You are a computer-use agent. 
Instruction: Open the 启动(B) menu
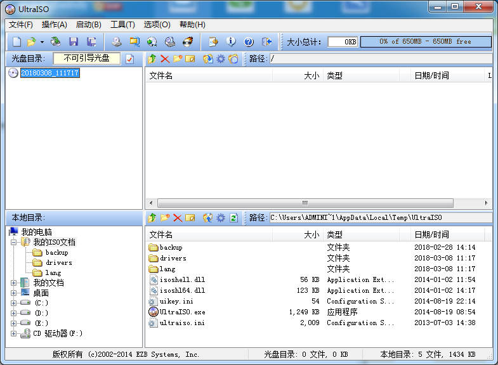tap(89, 25)
